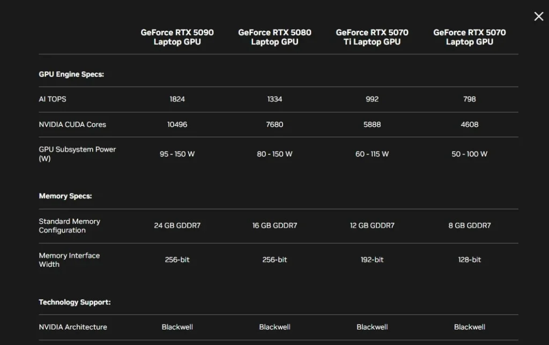The height and width of the screenshot is (345, 549).
Task: Click the 10496 CUDA cores value
Action: (x=177, y=124)
